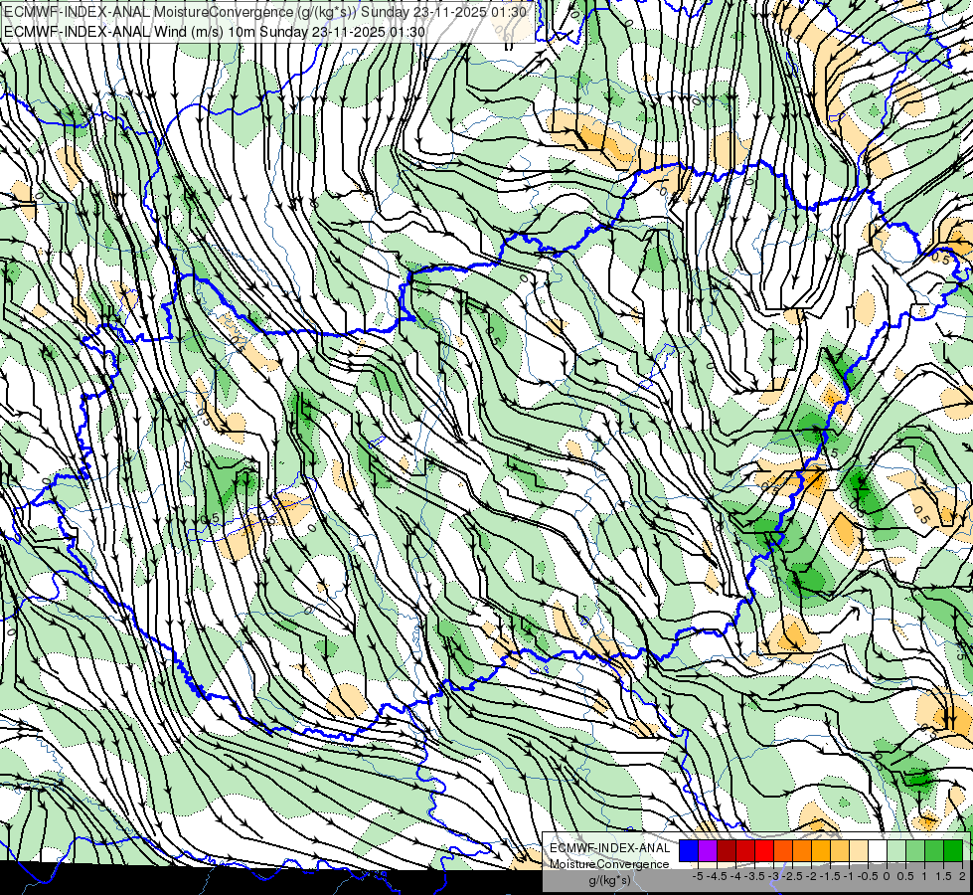Viewport: 973px width, 895px height.
Task: Click the darkest green legend swatch
Action: click(953, 850)
